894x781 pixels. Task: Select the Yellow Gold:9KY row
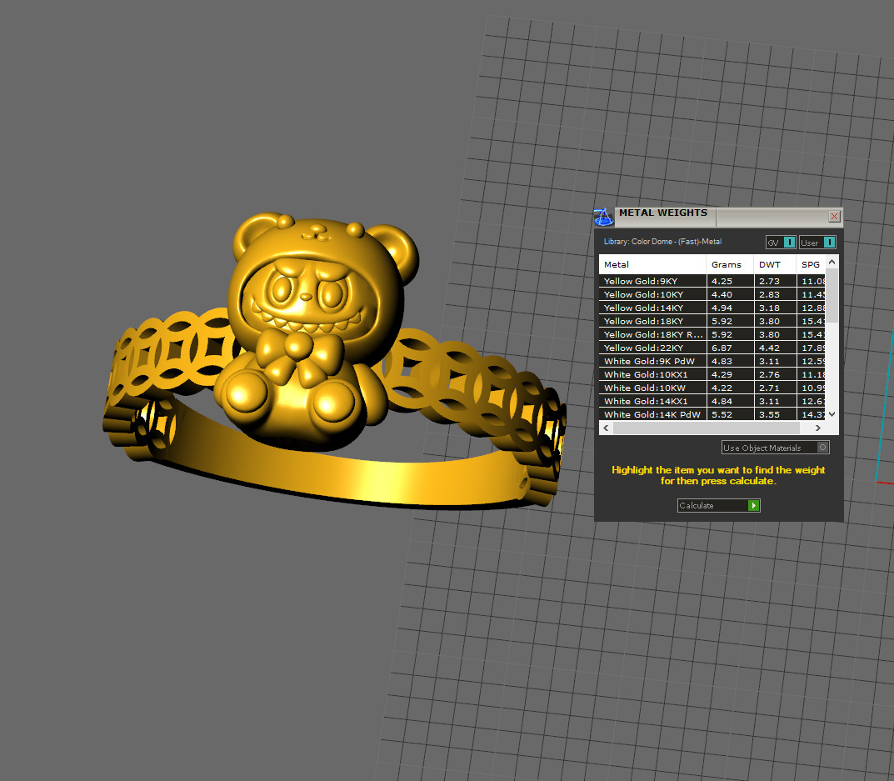pos(712,281)
